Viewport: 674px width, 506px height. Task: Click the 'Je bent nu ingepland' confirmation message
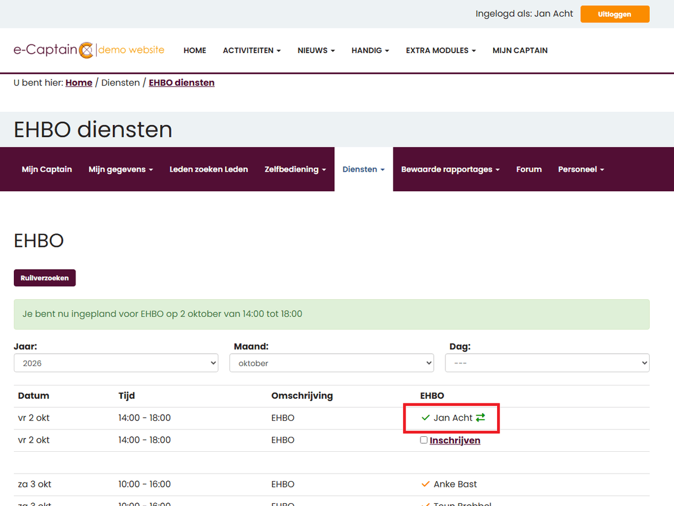pyautogui.click(x=331, y=314)
